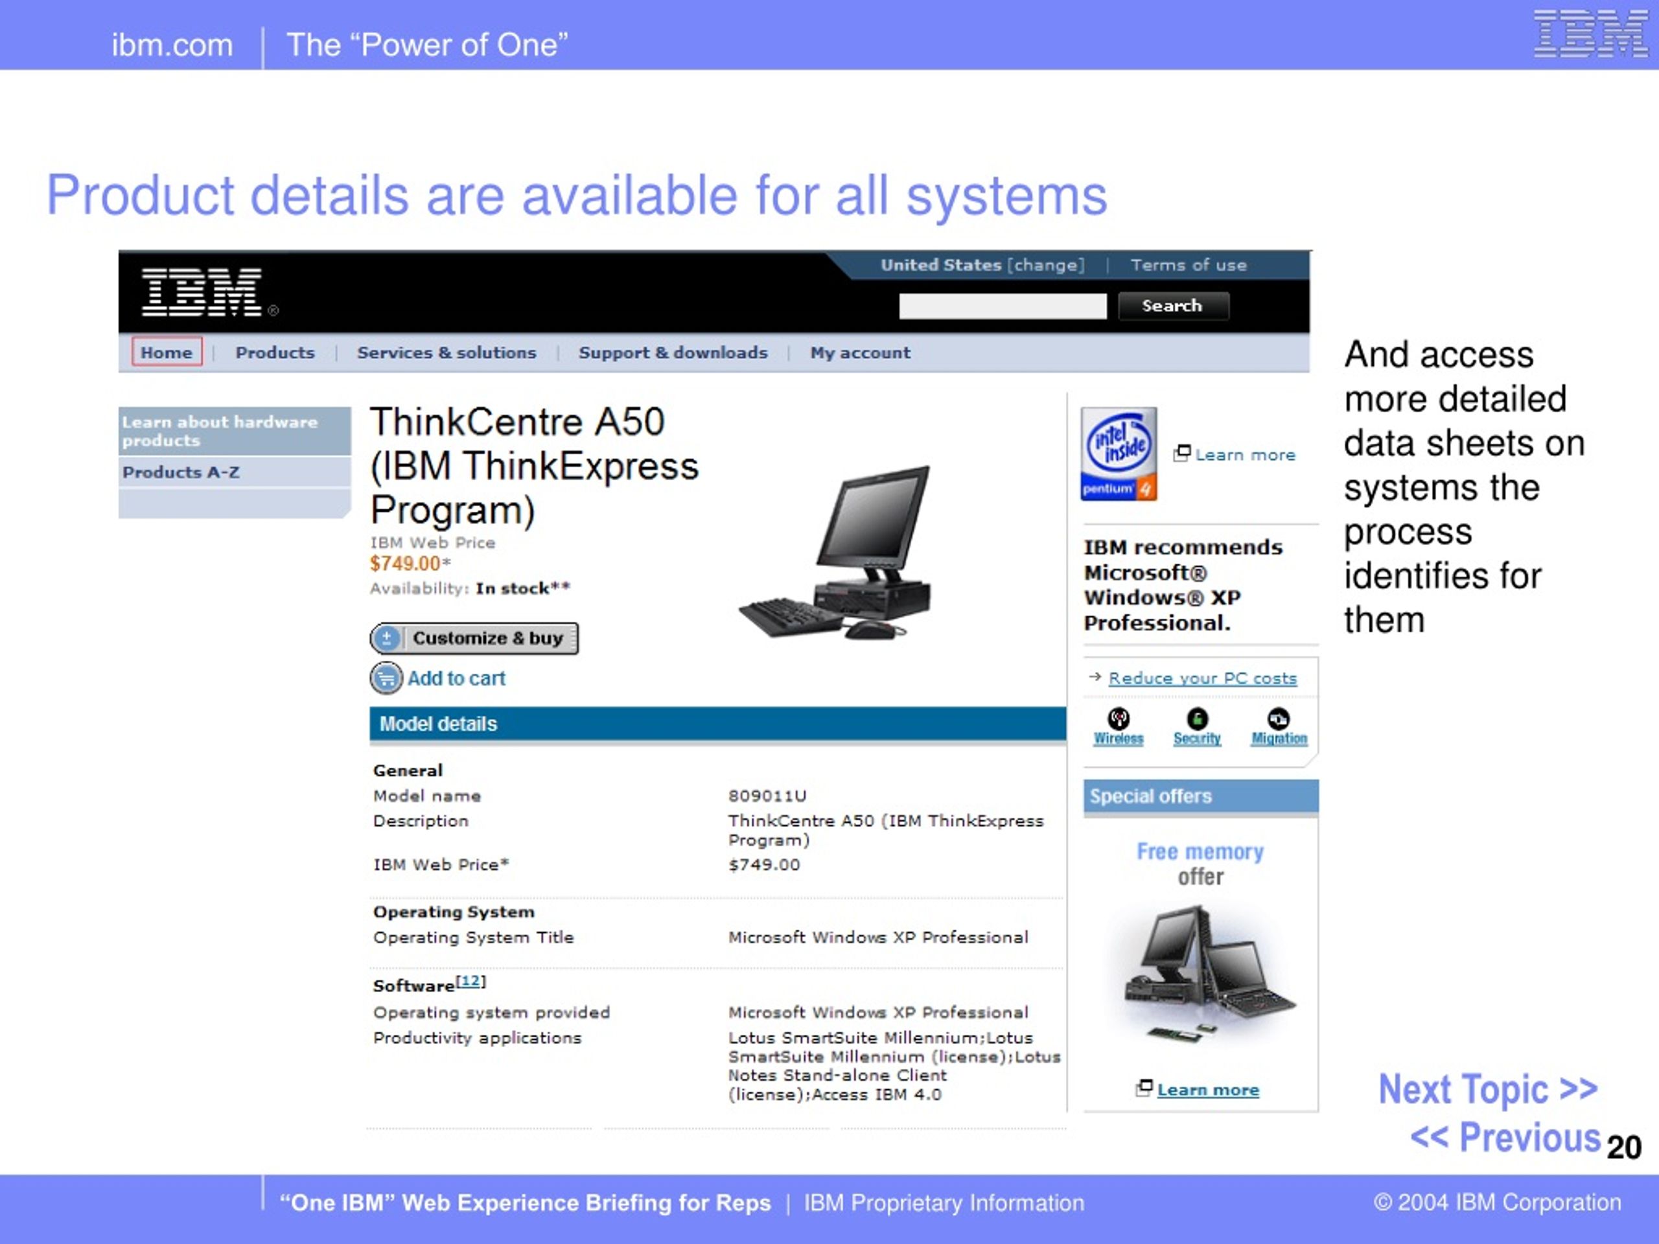1659x1244 pixels.
Task: Click the Customize & buy button
Action: 474,638
